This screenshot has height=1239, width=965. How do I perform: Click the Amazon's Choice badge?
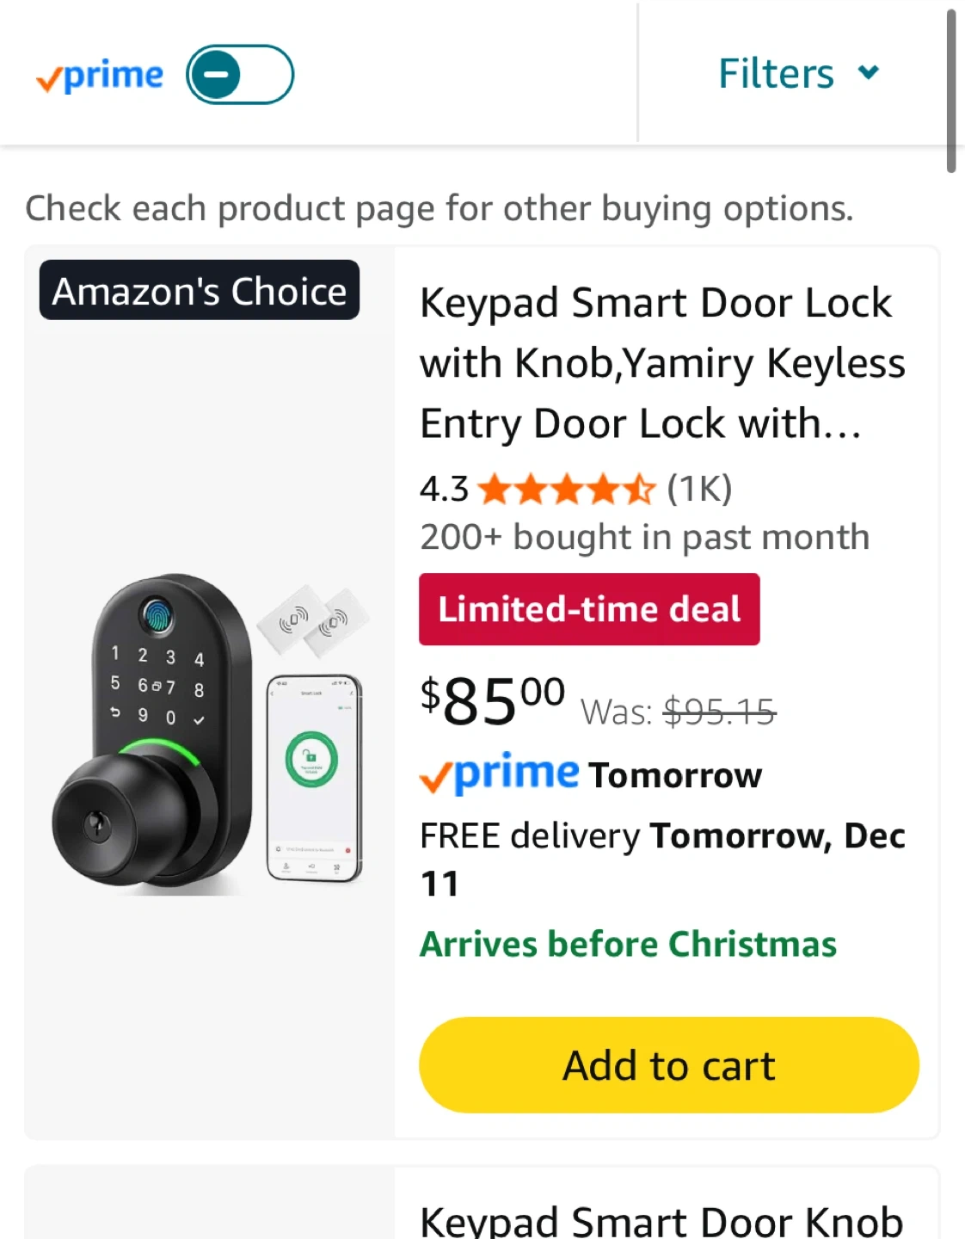pyautogui.click(x=200, y=291)
